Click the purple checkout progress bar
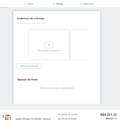This screenshot has height=120, width=120. pyautogui.click(x=4, y=7)
